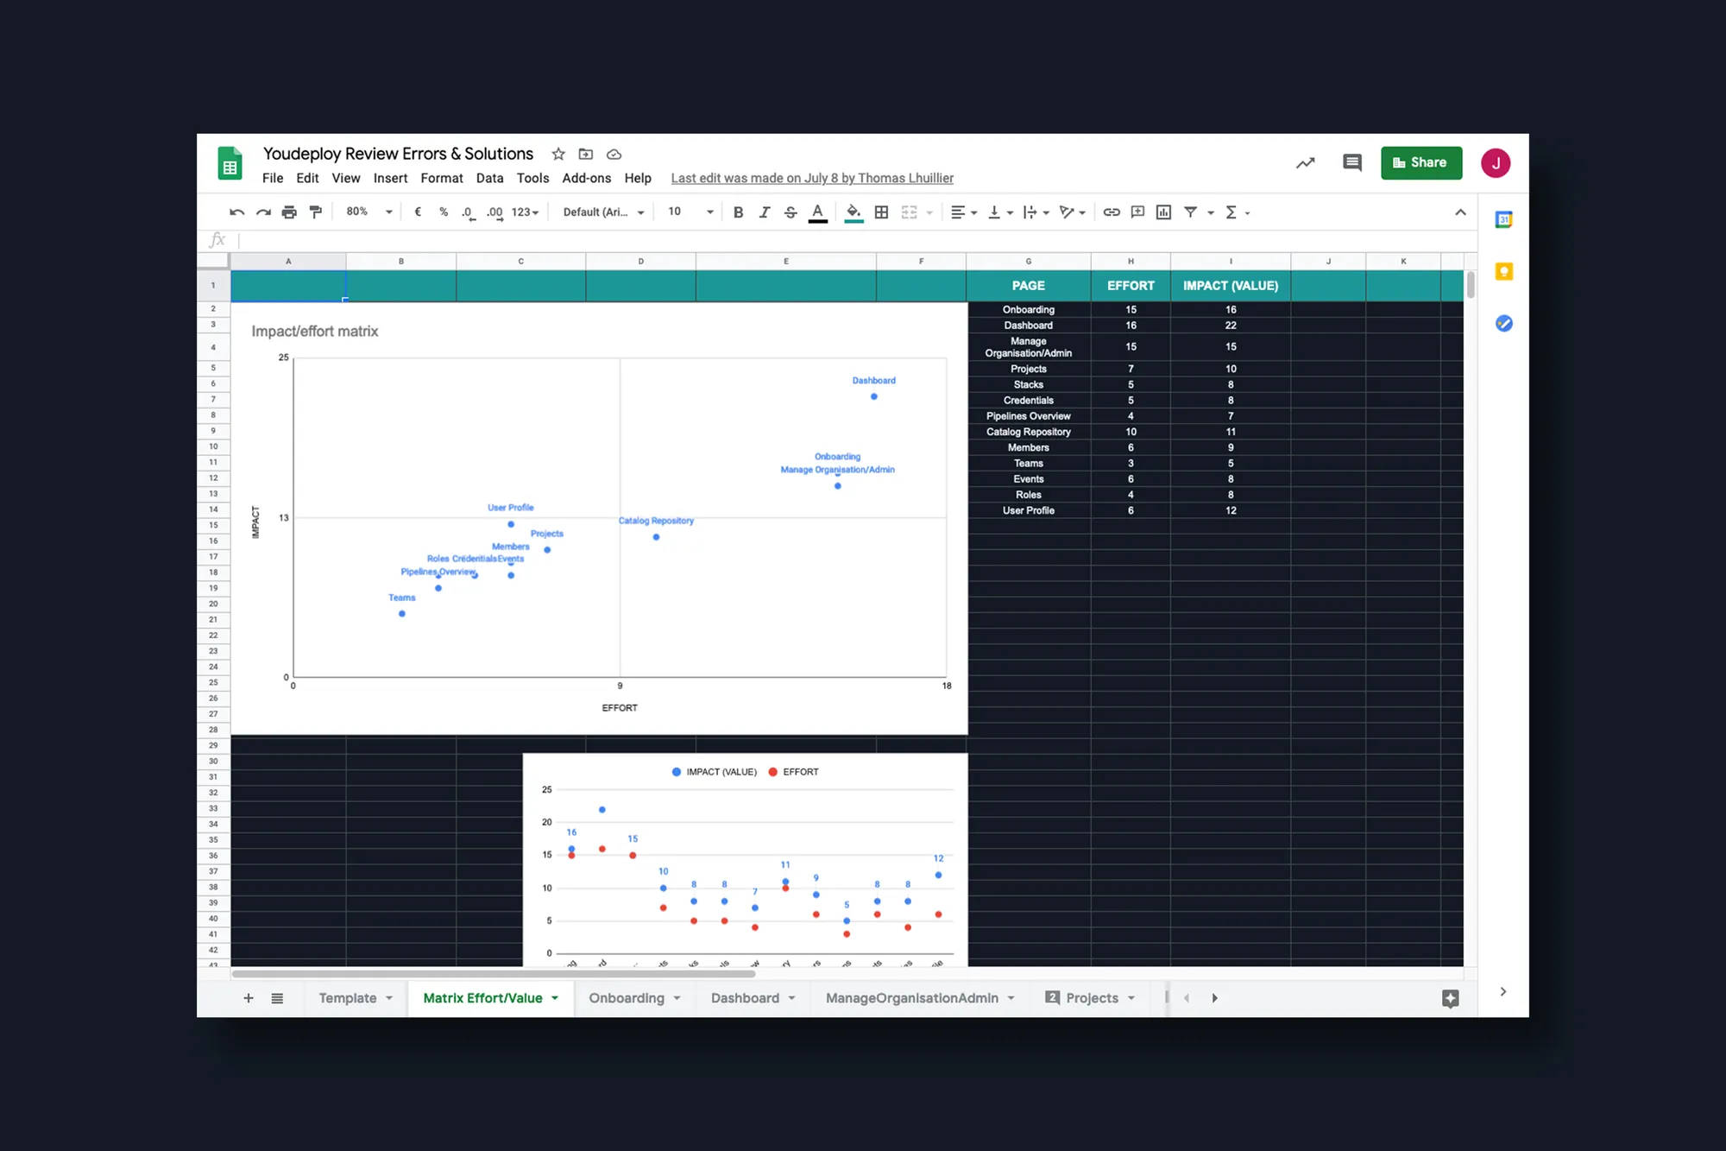Open the Data menu

pos(489,179)
